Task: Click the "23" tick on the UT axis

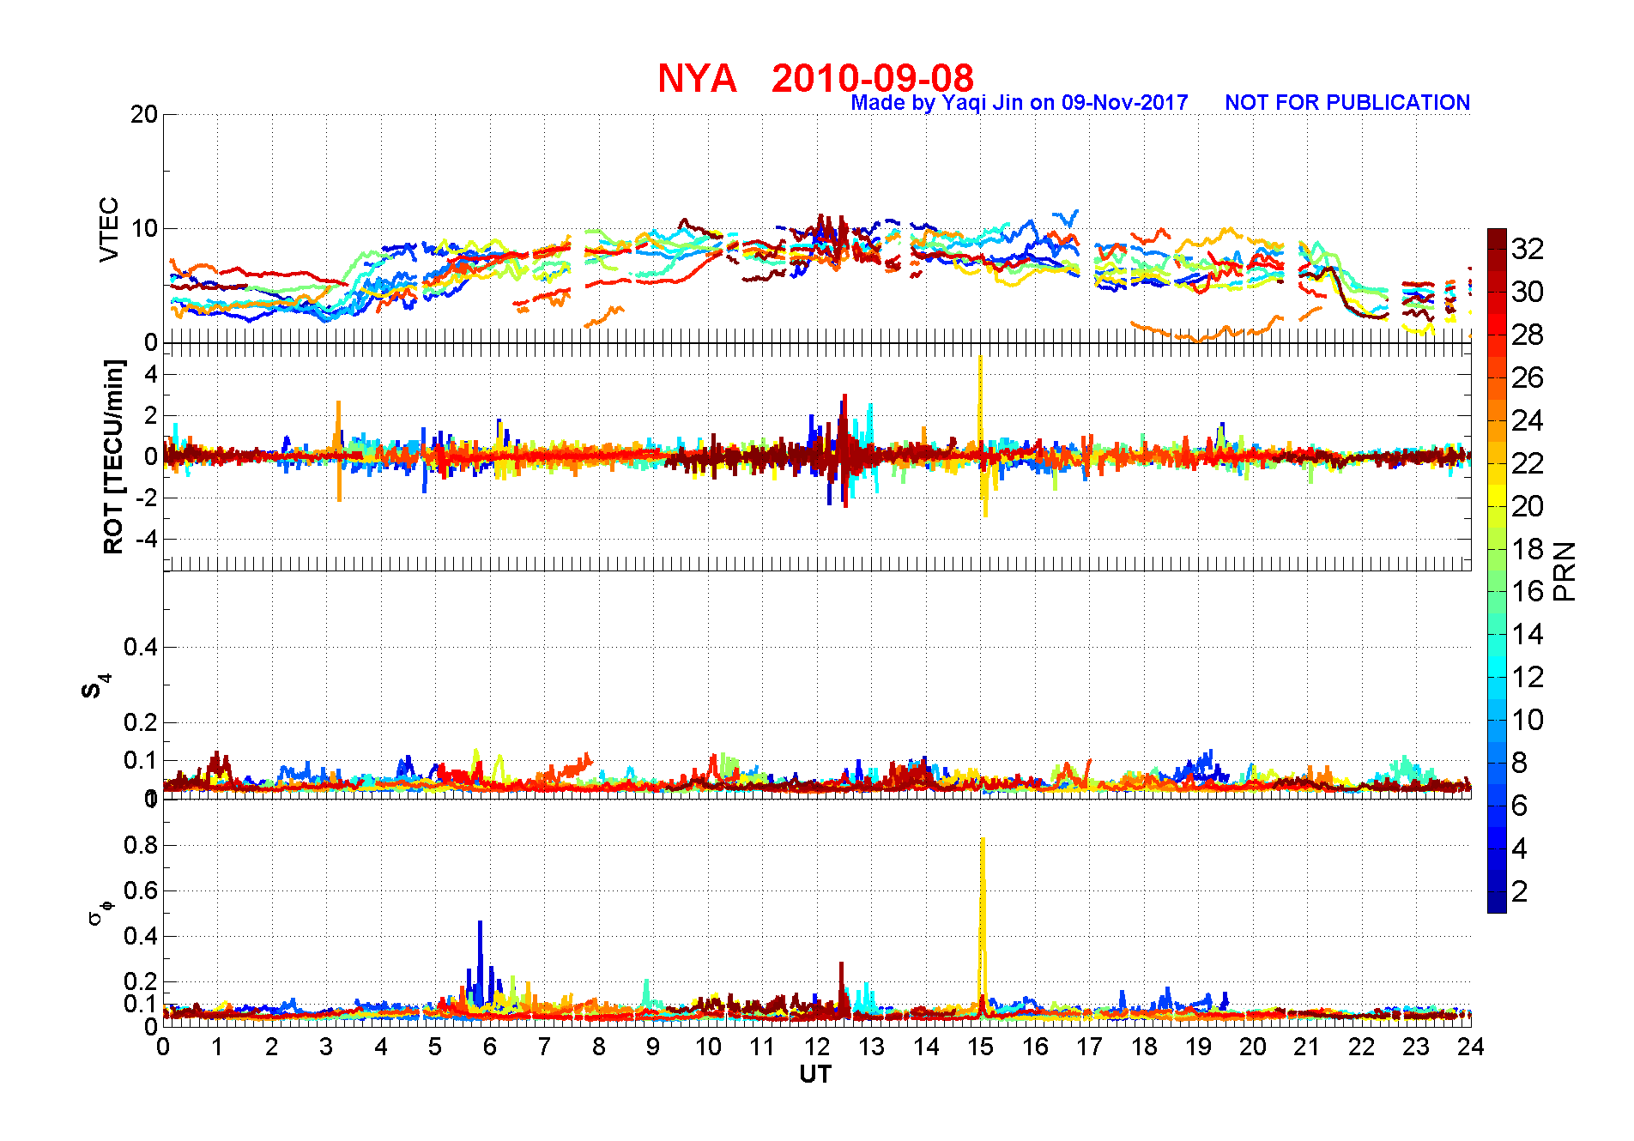Action: 1416,1047
